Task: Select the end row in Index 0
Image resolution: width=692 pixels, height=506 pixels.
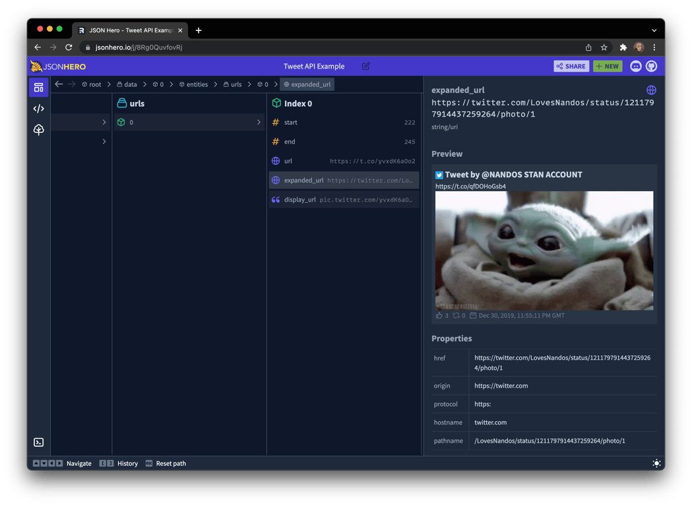Action: coord(344,142)
